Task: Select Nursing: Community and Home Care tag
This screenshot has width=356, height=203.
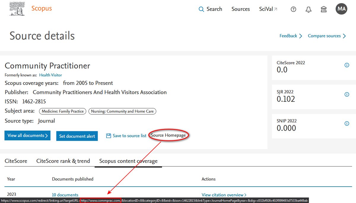Action: [x=122, y=111]
